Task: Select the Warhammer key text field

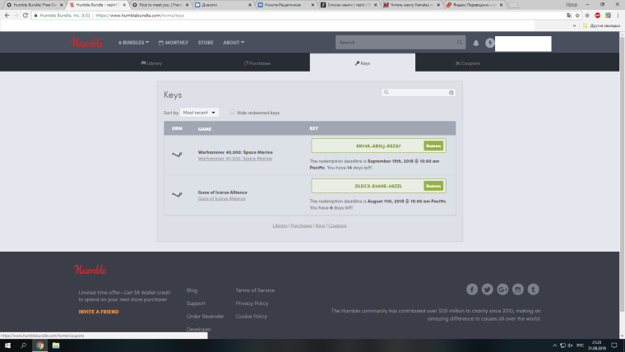Action: [x=378, y=146]
